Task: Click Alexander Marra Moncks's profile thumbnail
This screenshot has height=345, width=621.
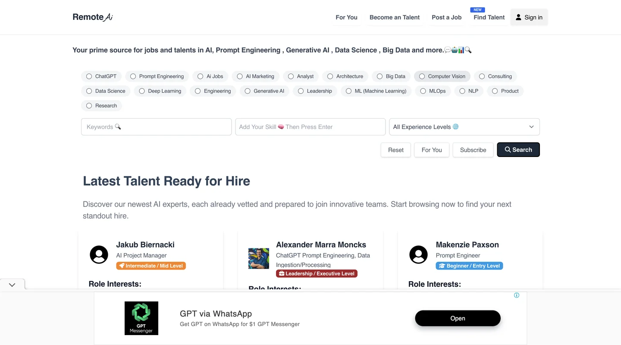Action: [x=259, y=258]
